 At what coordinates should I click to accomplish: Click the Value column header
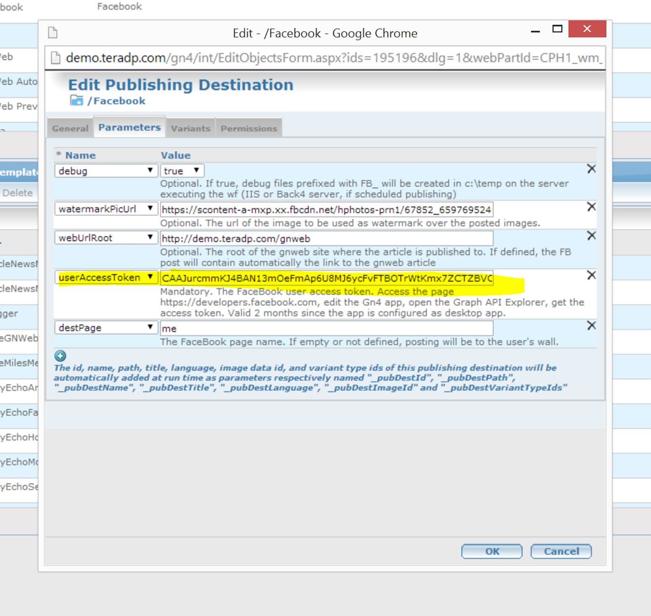[175, 155]
